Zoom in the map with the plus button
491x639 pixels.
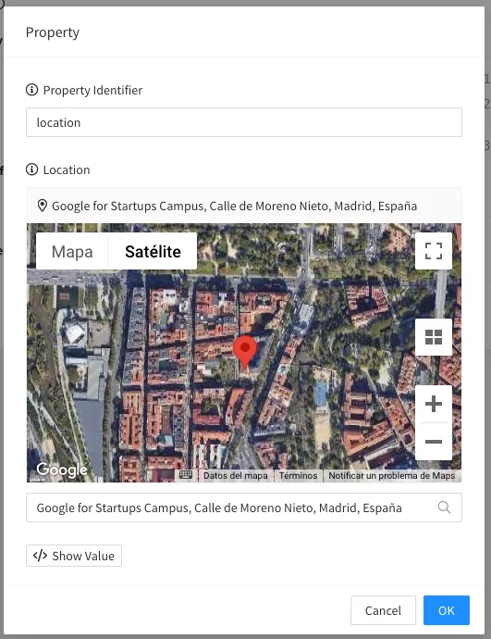point(434,404)
